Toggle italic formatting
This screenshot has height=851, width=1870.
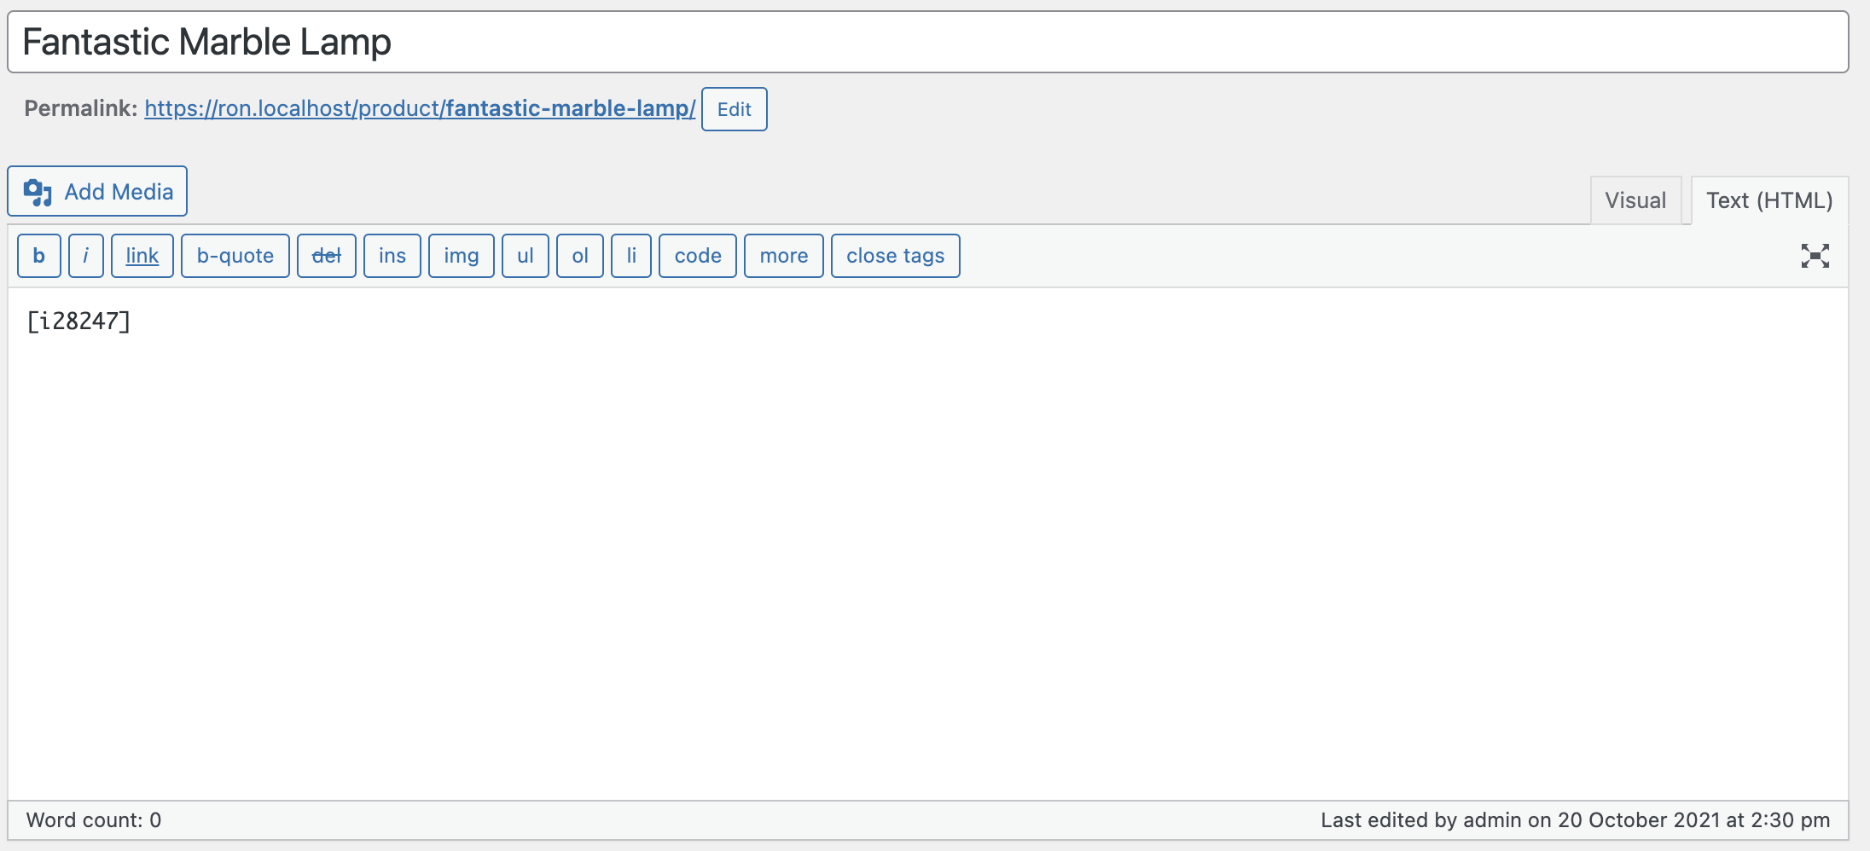click(85, 256)
